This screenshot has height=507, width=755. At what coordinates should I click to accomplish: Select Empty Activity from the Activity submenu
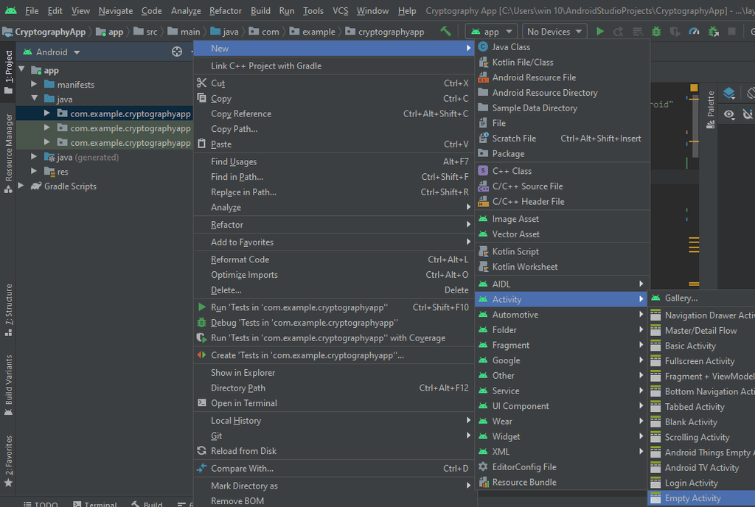(x=692, y=499)
